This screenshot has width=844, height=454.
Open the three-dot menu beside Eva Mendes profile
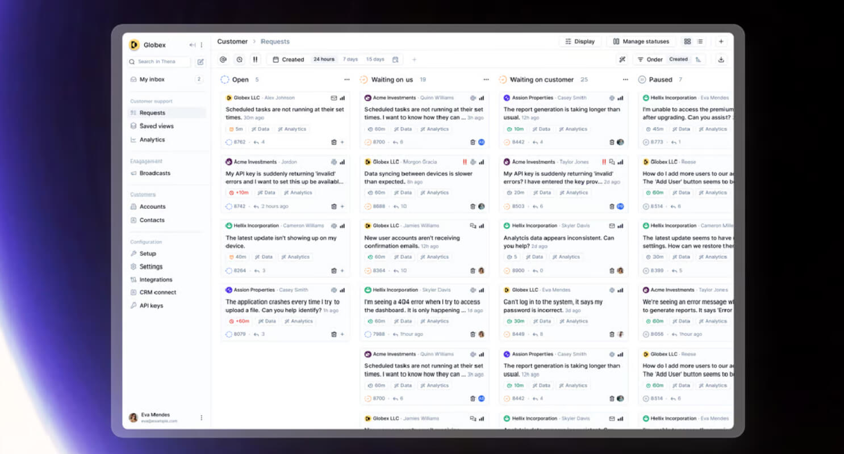click(x=201, y=418)
